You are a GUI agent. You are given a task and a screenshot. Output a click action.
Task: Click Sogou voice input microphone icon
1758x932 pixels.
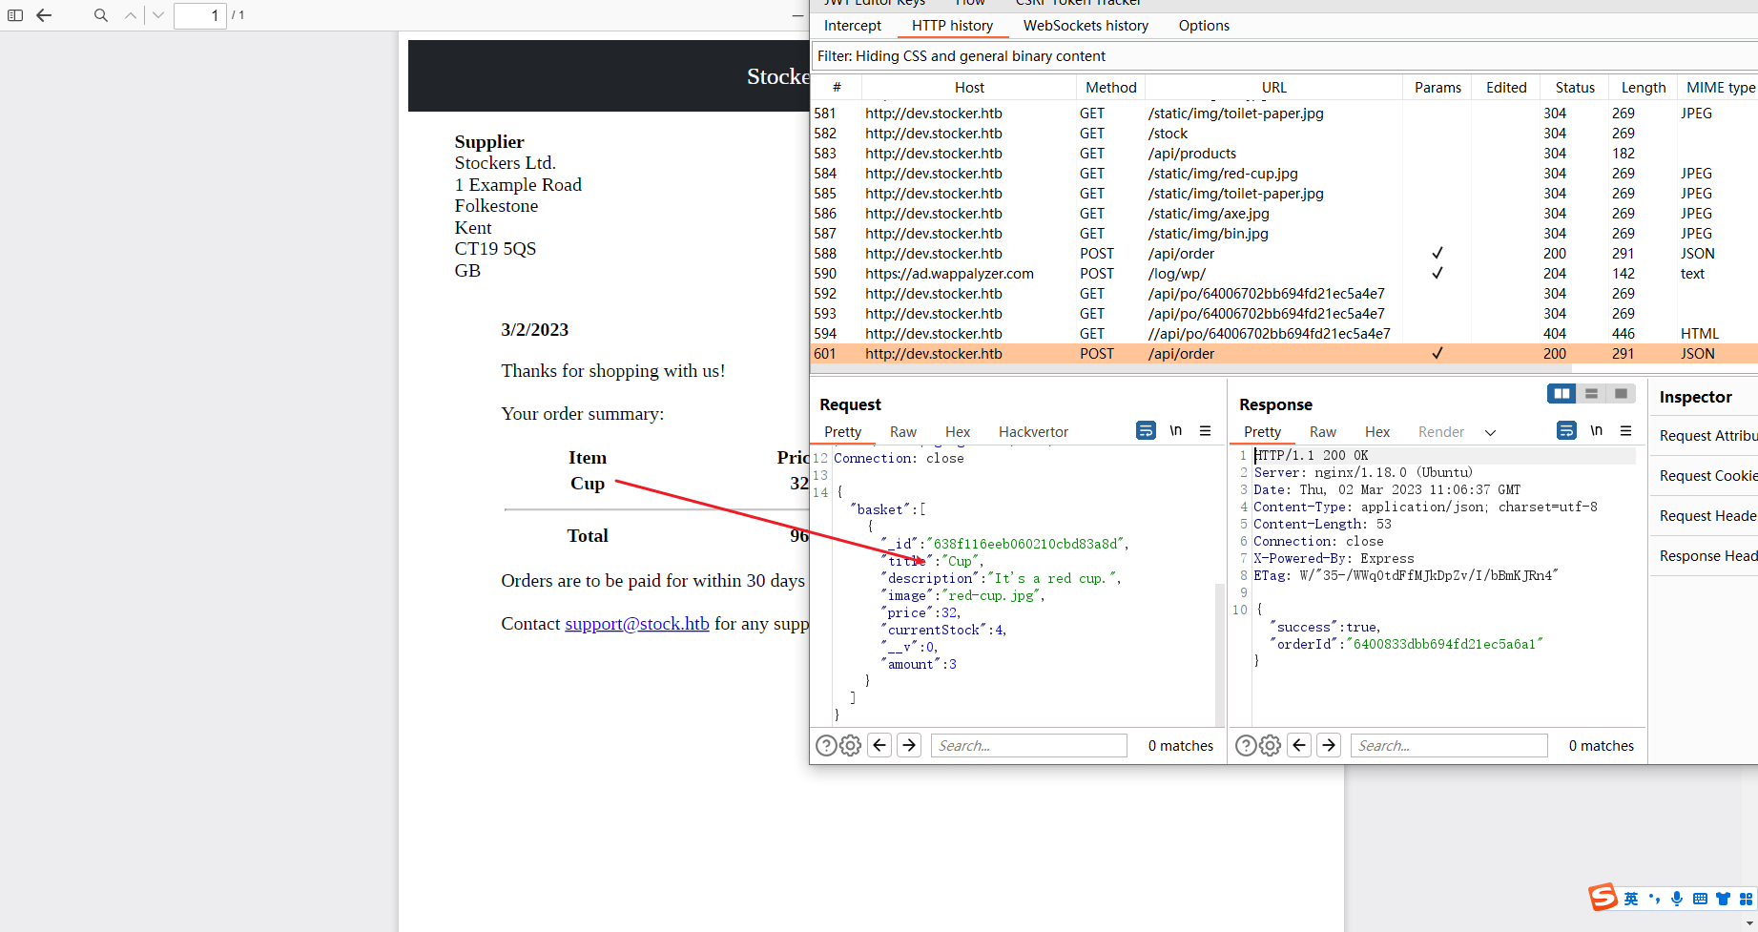click(x=1677, y=899)
